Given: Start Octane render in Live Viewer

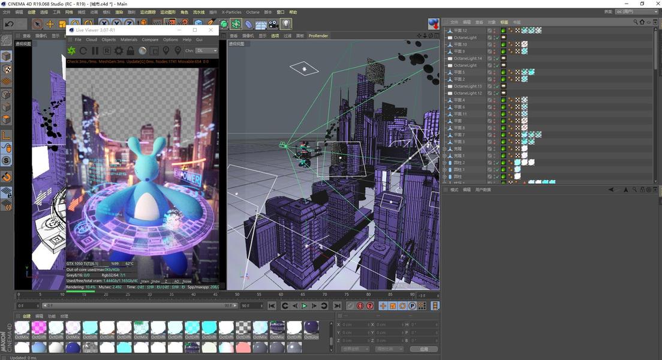Looking at the screenshot, I should pos(71,51).
